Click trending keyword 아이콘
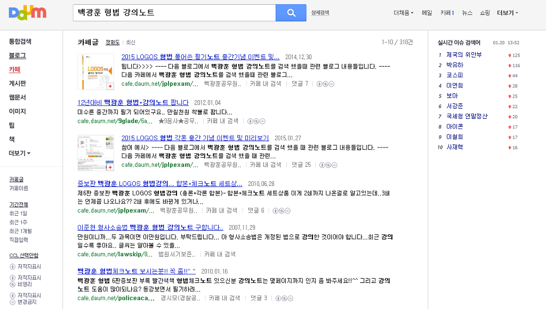The width and height of the screenshot is (546, 309). click(455, 127)
